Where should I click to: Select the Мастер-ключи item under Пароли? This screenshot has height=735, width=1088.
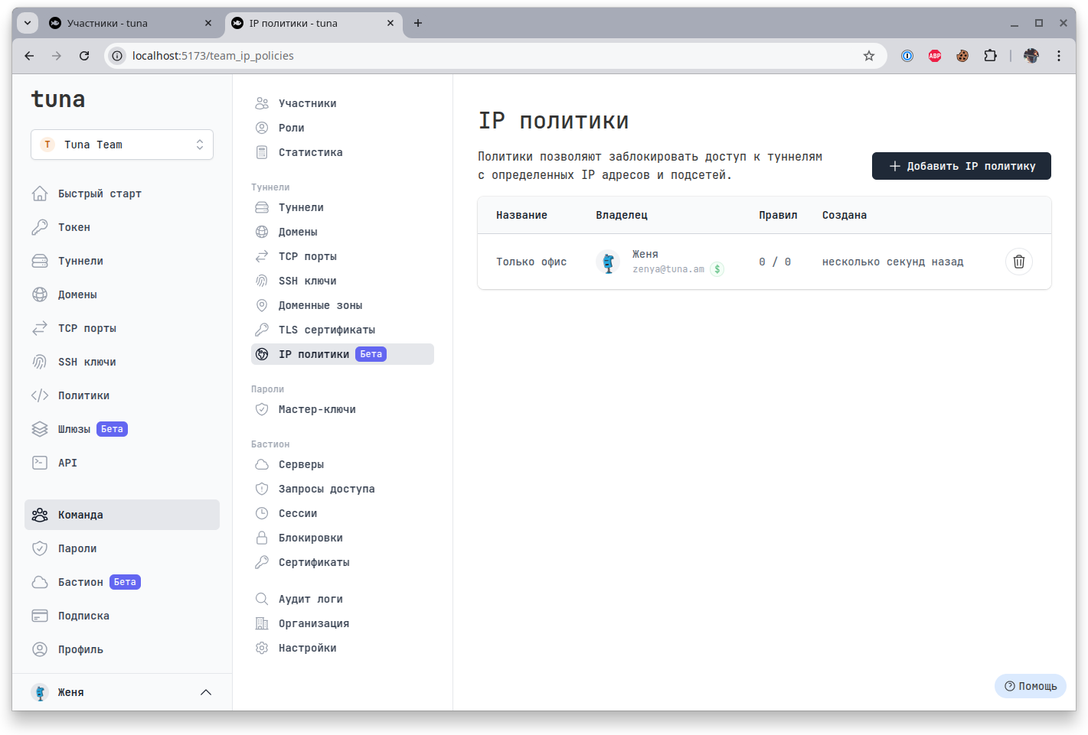point(315,409)
